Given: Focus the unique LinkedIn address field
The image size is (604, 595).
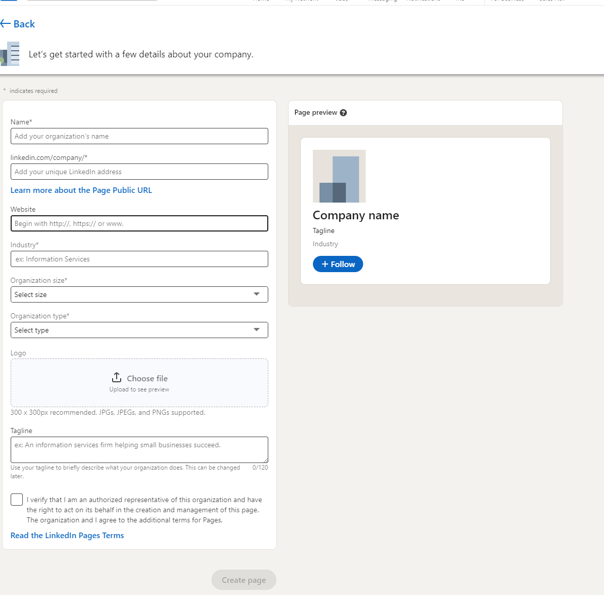Looking at the screenshot, I should click(x=139, y=172).
